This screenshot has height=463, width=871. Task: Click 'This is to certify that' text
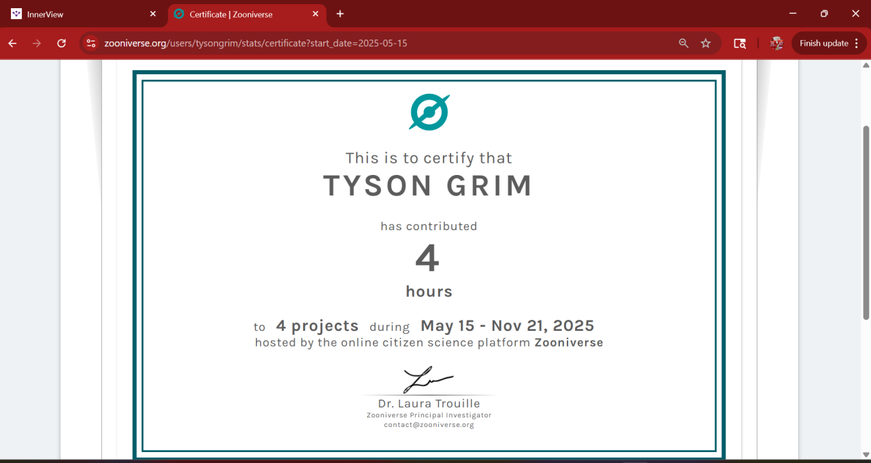pyautogui.click(x=429, y=158)
